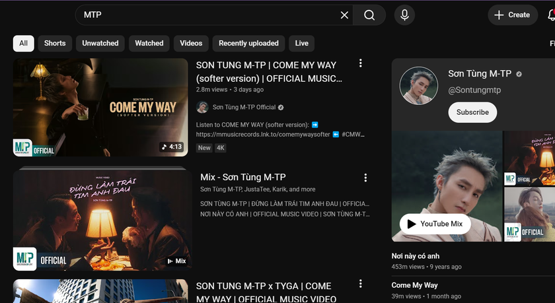This screenshot has width=555, height=303.
Task: Play the YouTube Mix button
Action: (435, 224)
